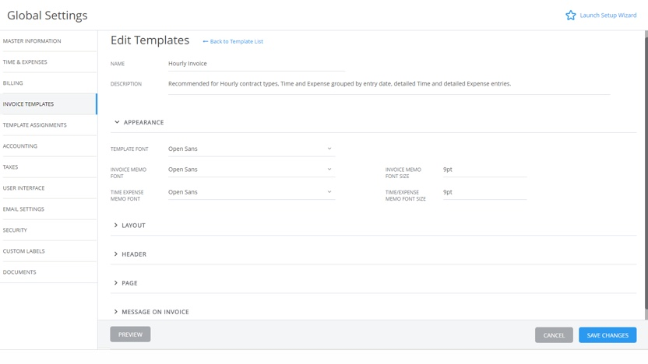The width and height of the screenshot is (648, 364).
Task: Open Custom Labels section
Action: tap(48, 251)
